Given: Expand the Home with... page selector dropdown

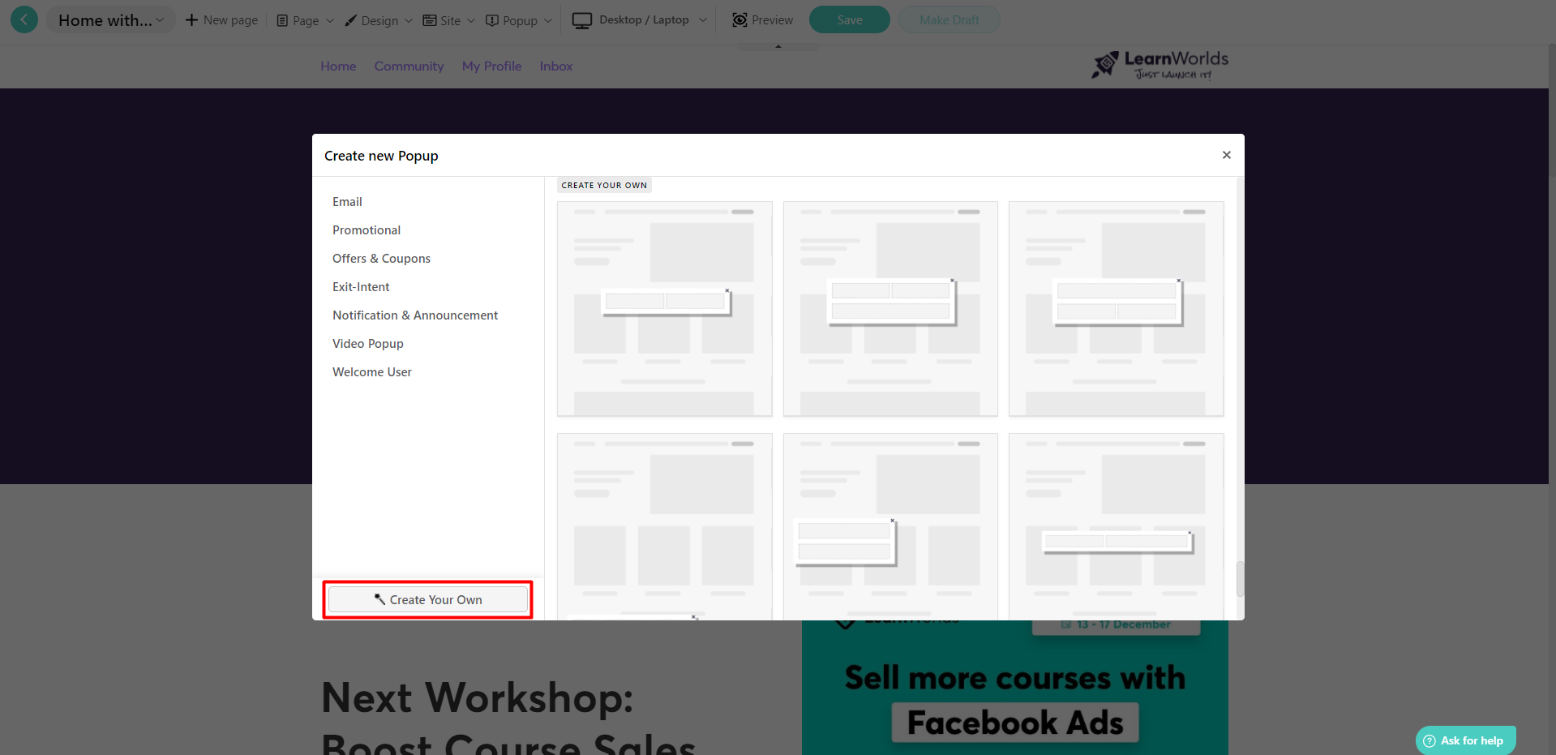Looking at the screenshot, I should pos(161,19).
